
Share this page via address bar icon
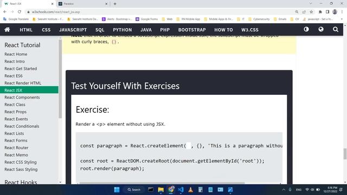(304, 12)
